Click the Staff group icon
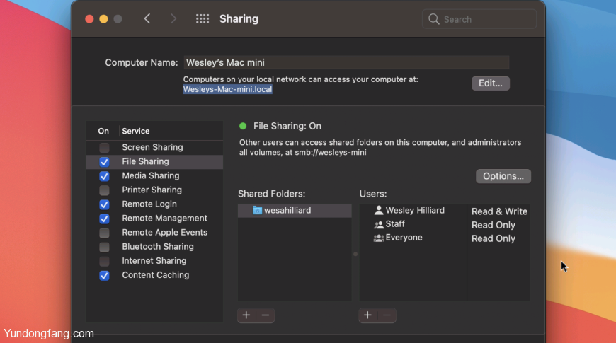 [379, 224]
